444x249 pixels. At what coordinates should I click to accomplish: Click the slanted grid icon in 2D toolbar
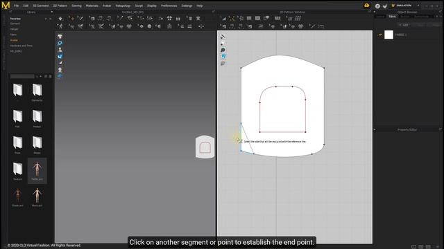(x=298, y=19)
